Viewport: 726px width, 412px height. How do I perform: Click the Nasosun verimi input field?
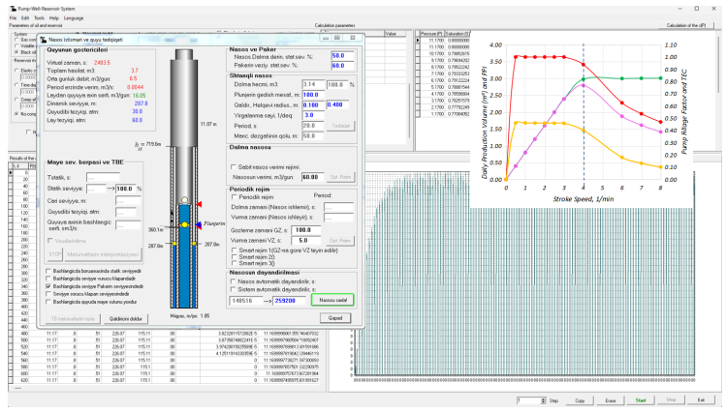313,177
